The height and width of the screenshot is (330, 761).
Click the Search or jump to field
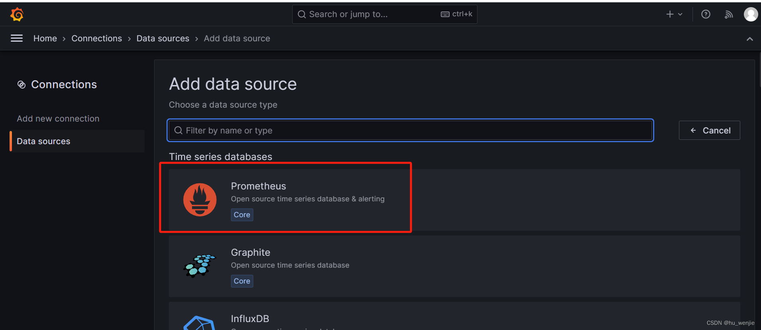tap(385, 14)
